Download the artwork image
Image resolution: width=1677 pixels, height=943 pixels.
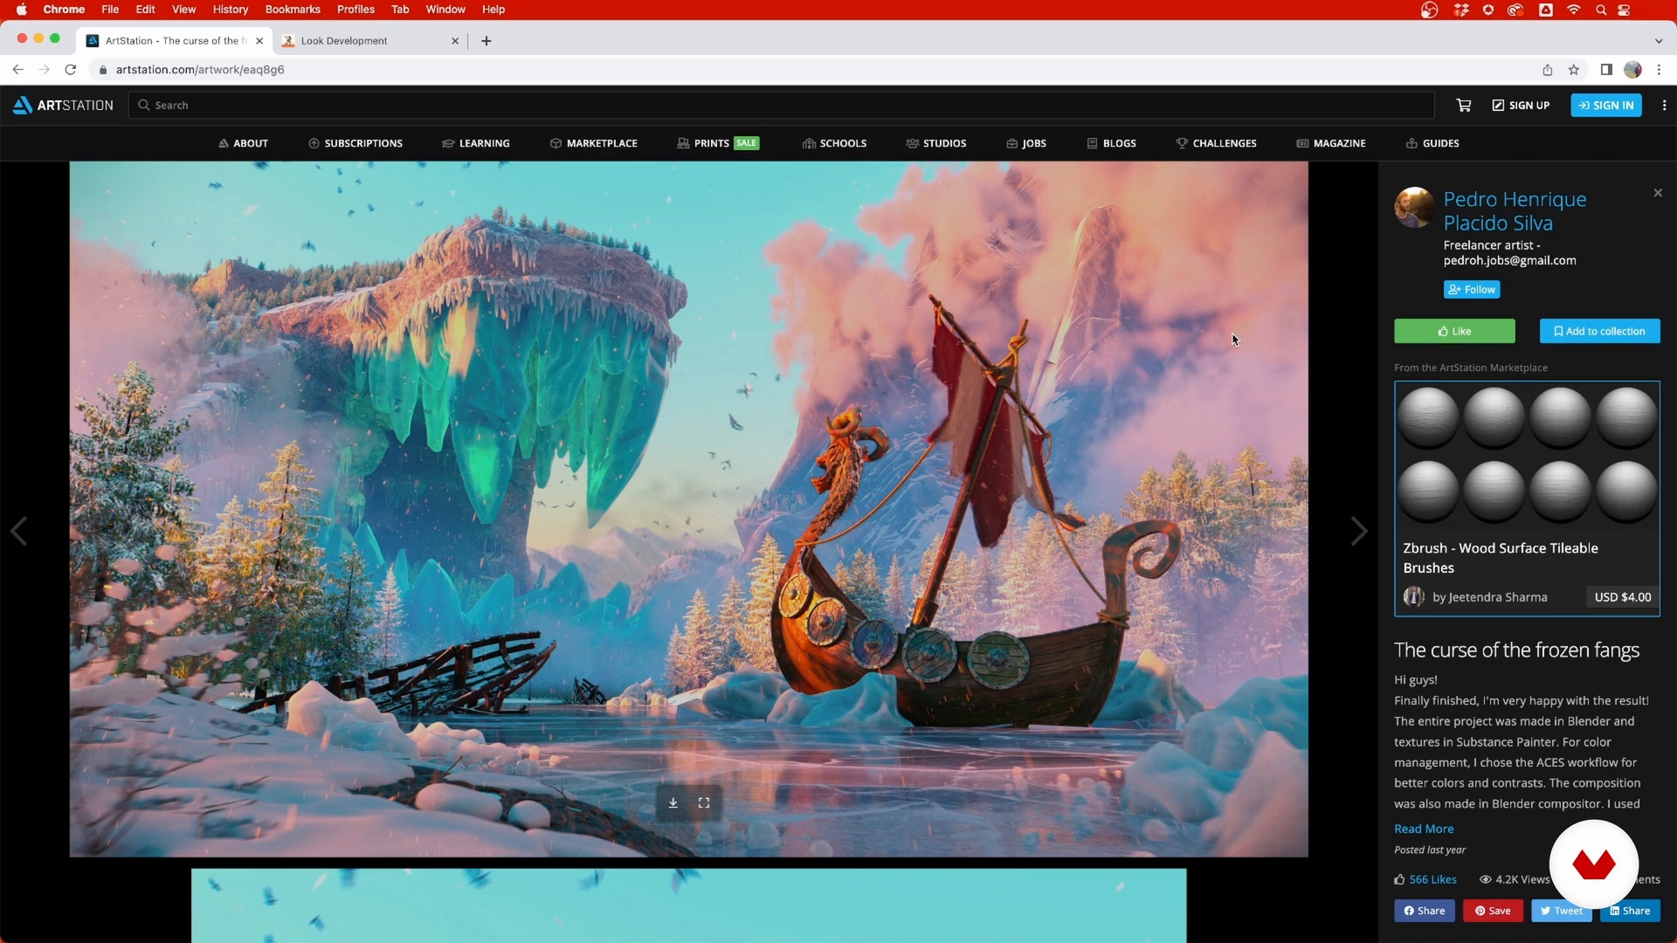[673, 802]
